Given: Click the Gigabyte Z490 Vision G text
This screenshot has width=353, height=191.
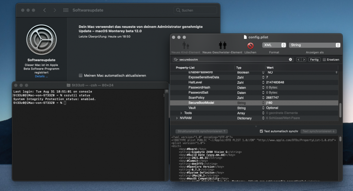Looking at the screenshot, I should tap(209, 152).
